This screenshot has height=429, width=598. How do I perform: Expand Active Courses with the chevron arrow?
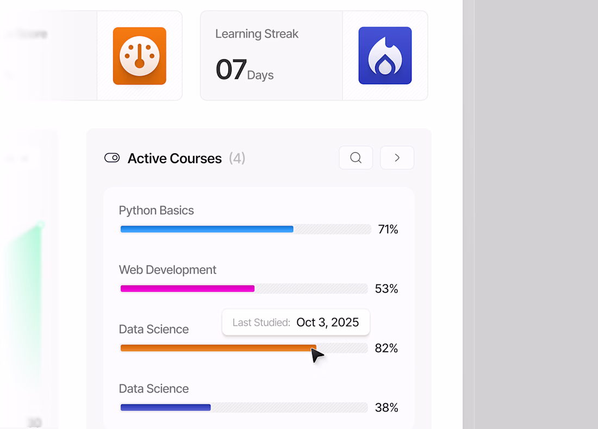click(397, 158)
